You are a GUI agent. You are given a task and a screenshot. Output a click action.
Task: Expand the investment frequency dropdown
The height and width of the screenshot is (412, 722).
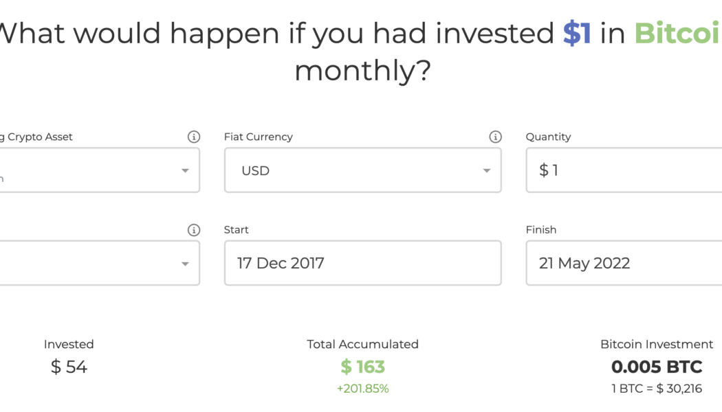(96, 263)
